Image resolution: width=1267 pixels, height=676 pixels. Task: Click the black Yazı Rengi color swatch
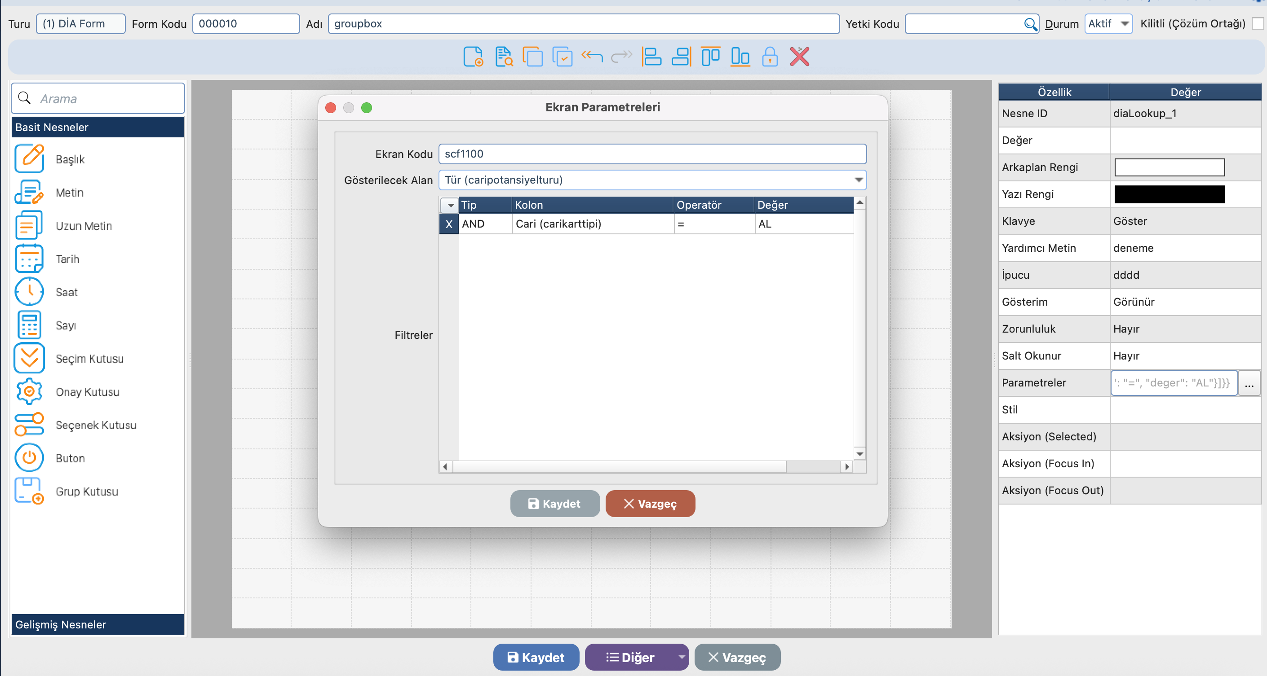click(1169, 194)
